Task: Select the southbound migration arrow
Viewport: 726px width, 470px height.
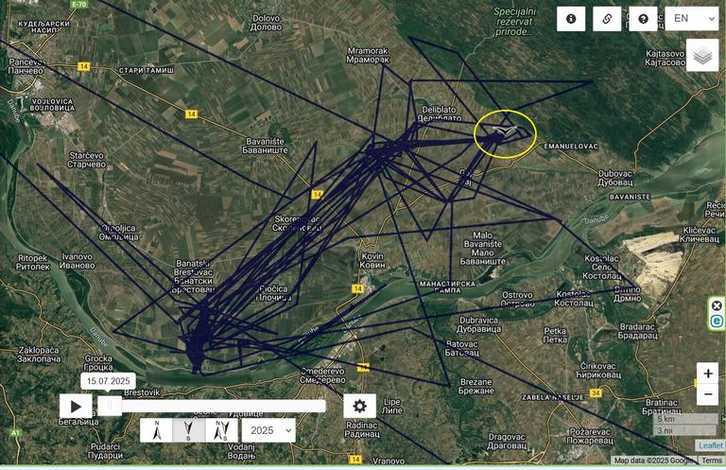Action: point(188,430)
